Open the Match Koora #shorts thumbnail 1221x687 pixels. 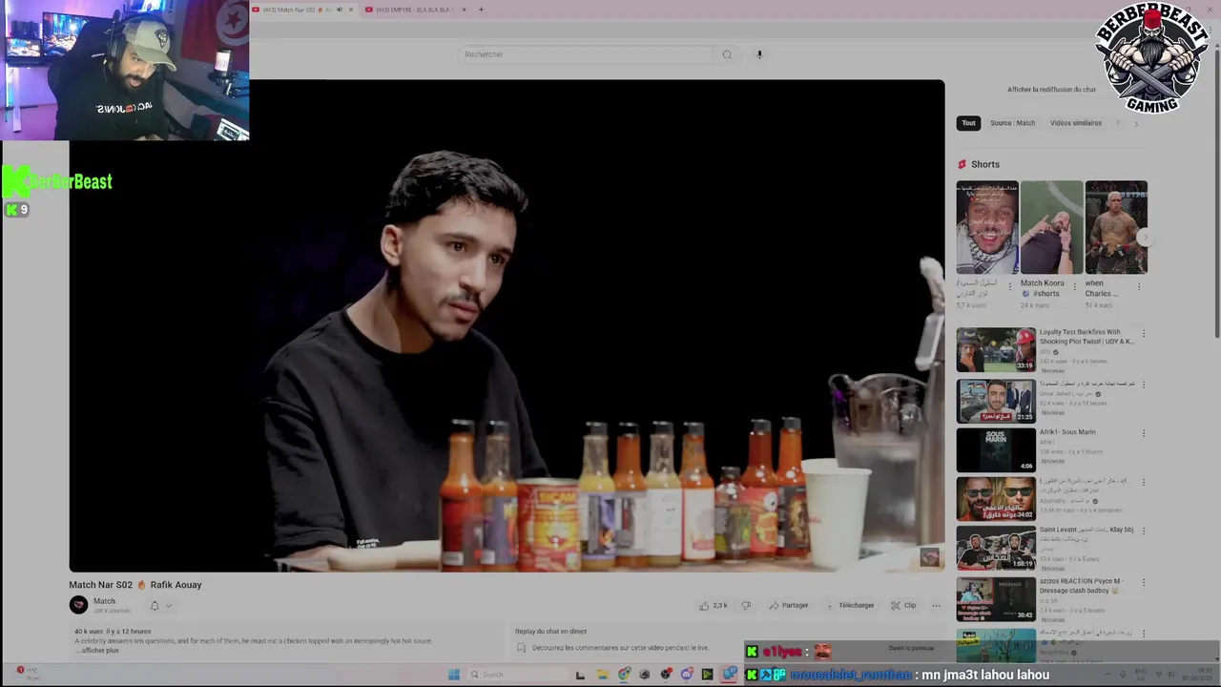(x=1051, y=227)
